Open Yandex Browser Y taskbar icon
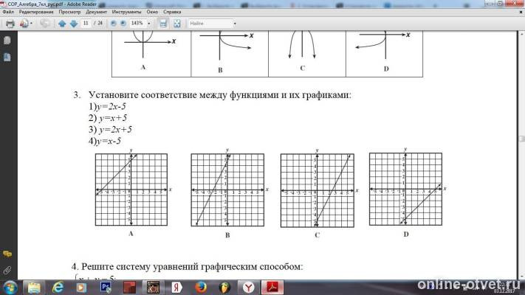Image resolution: width=525 pixels, height=295 pixels. [248, 288]
